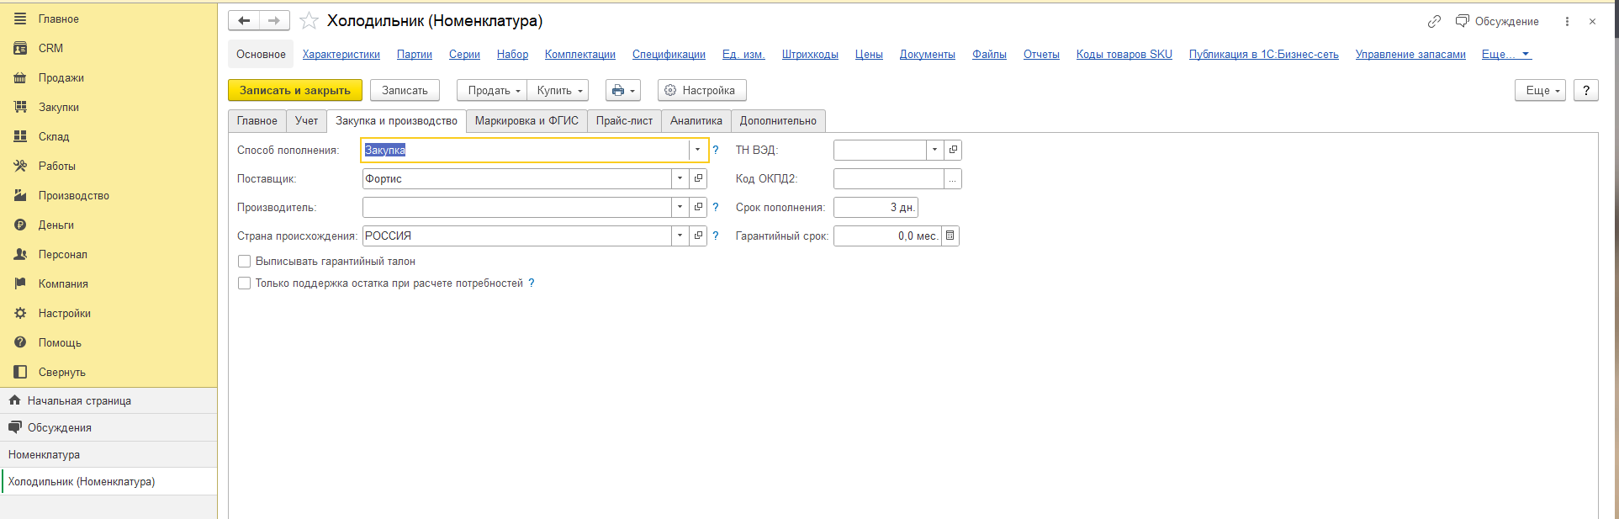The height and width of the screenshot is (519, 1619).
Task: Open the Производство section in the sidebar
Action: 108,195
